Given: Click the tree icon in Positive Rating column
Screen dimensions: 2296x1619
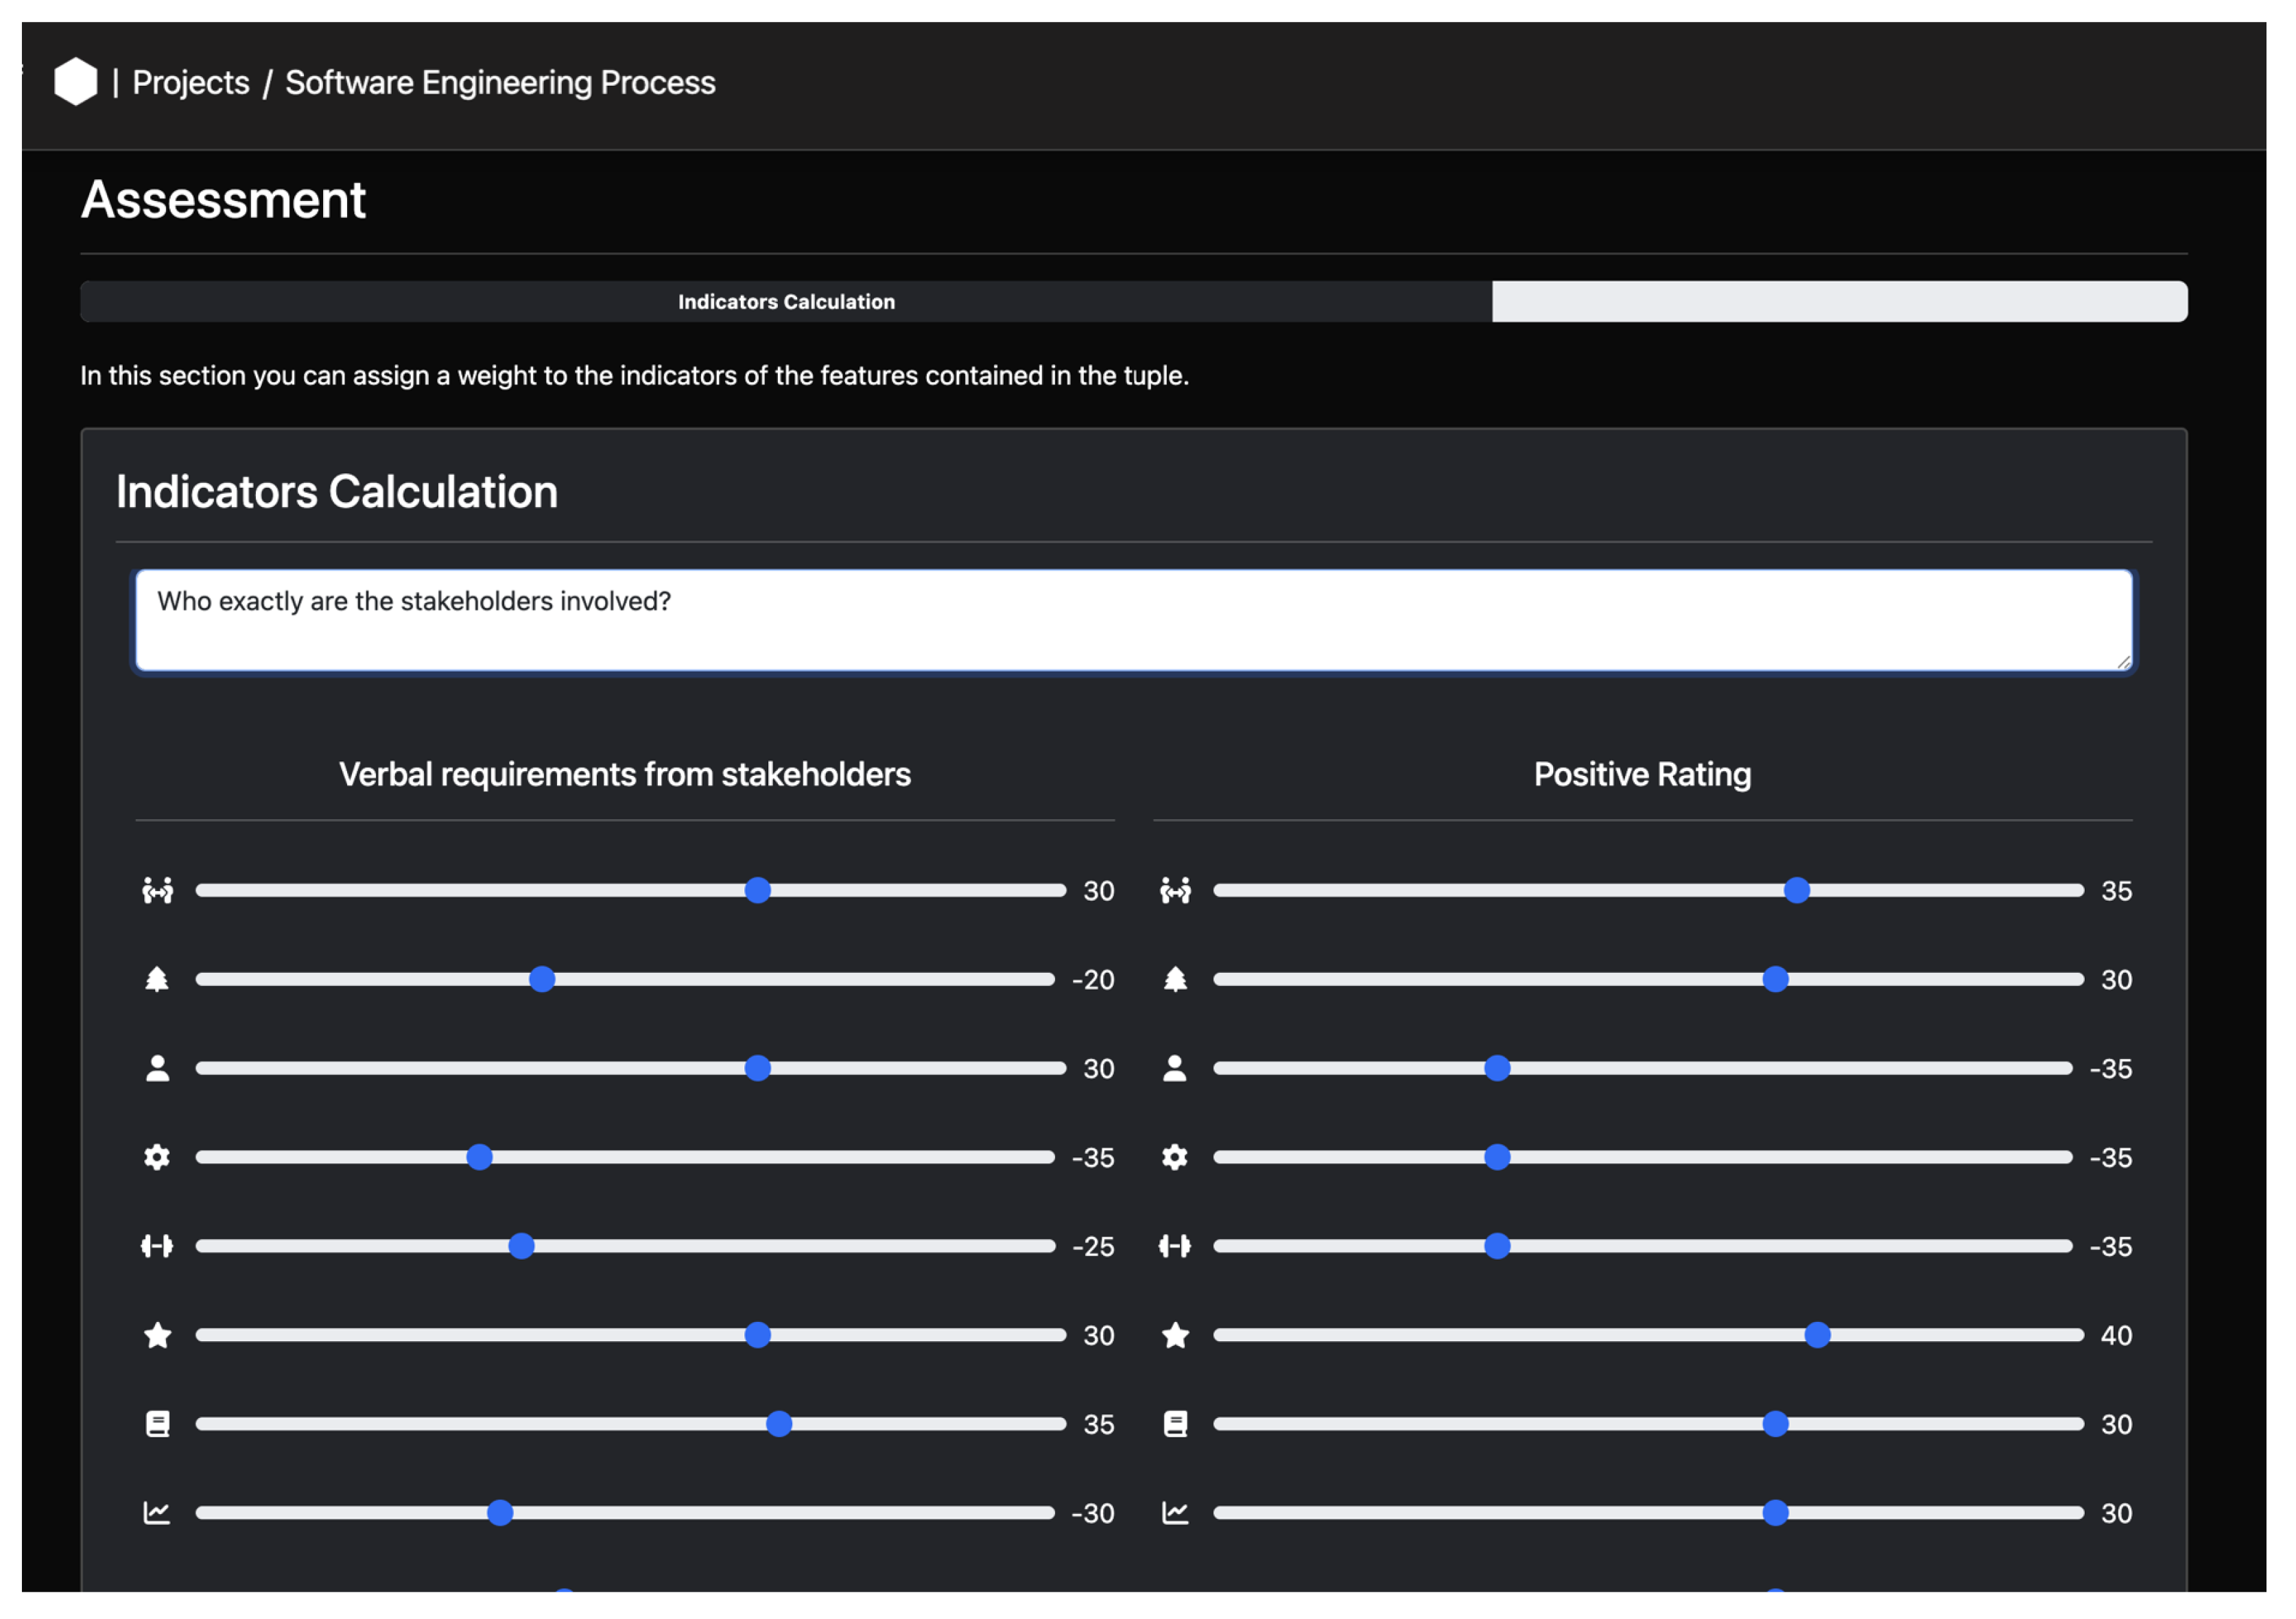Looking at the screenshot, I should pos(1175,979).
